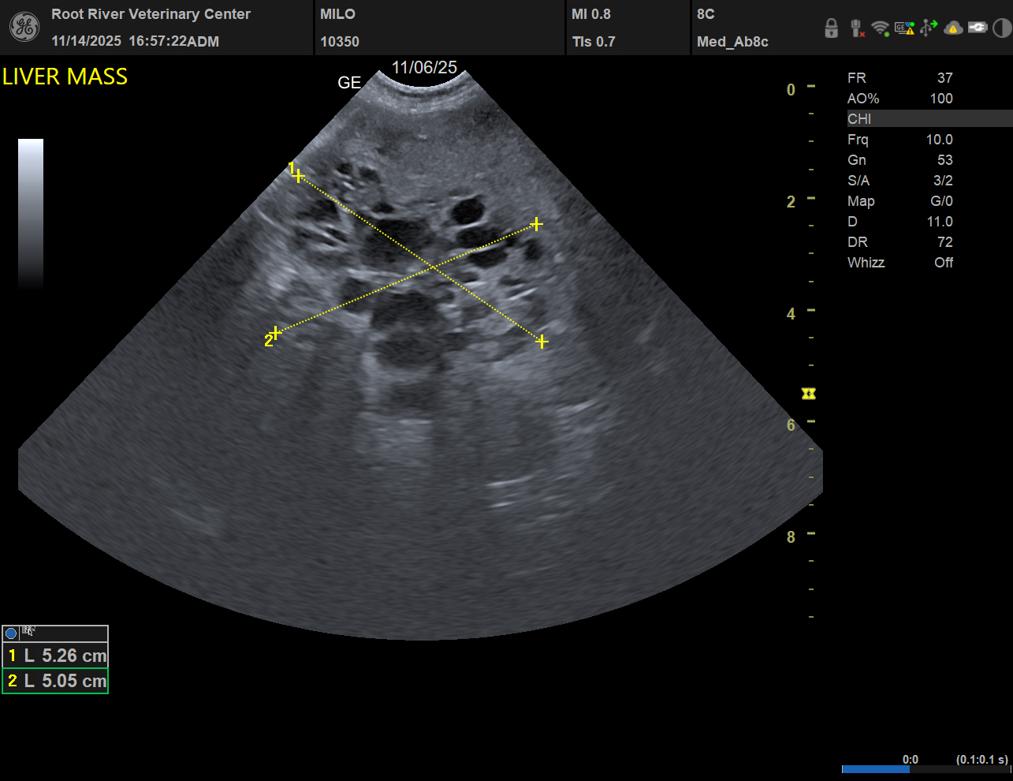
Task: Click the battery charging icon
Action: pyautogui.click(x=978, y=28)
